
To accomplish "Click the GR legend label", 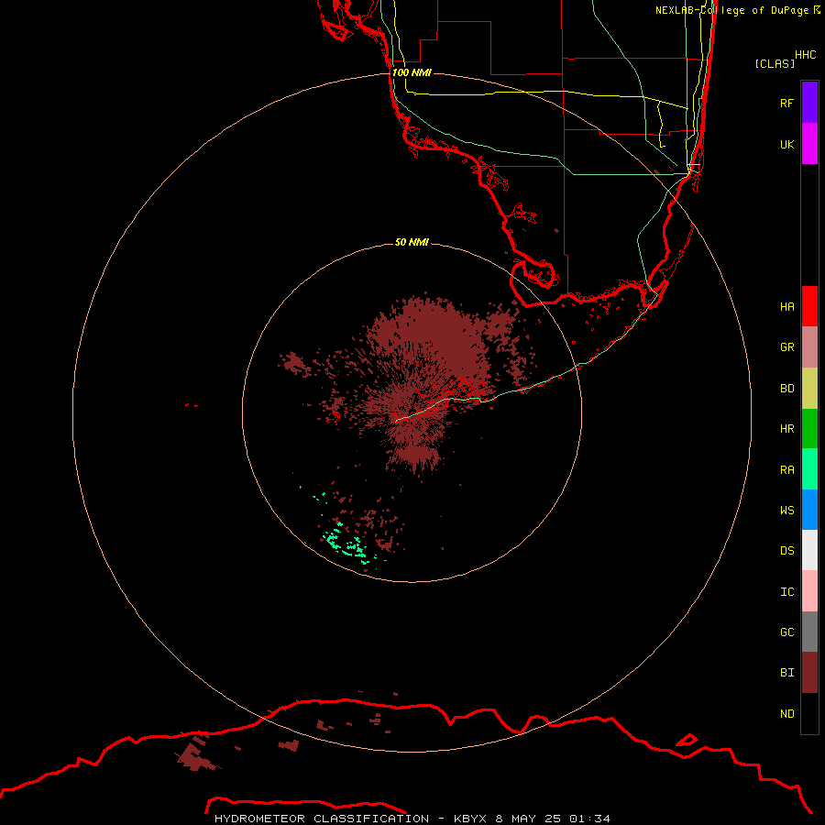I will pyautogui.click(x=786, y=347).
